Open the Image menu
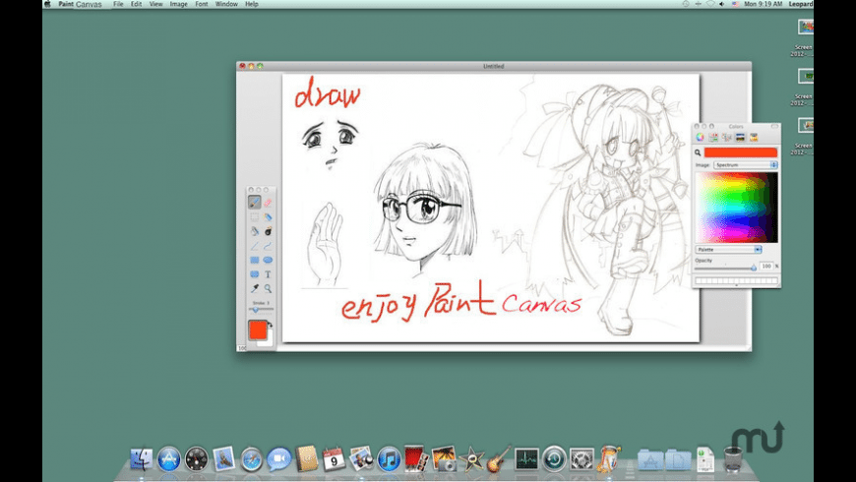Screen dimensions: 856x482 click(x=178, y=4)
